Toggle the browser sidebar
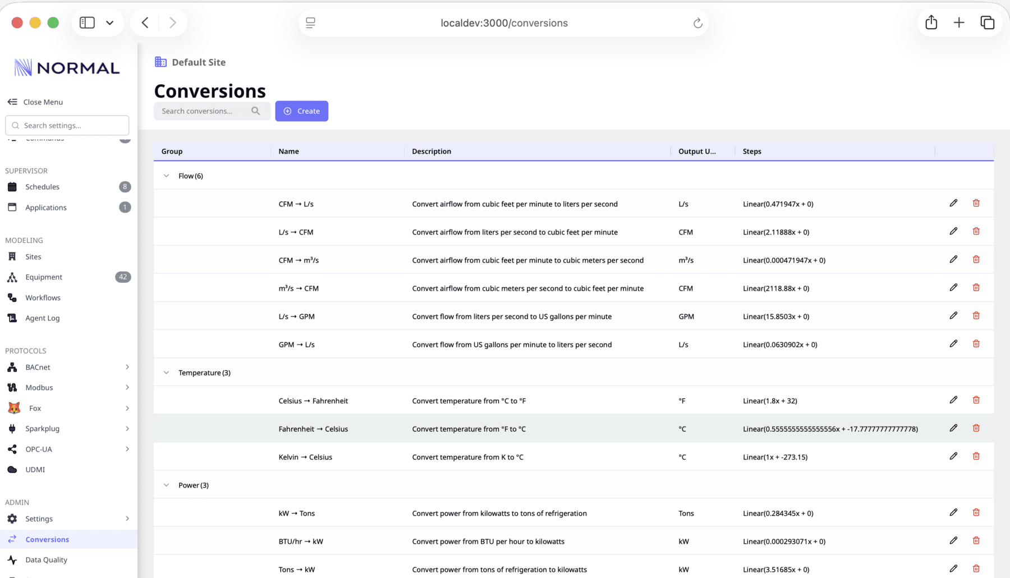The height and width of the screenshot is (578, 1010). click(x=87, y=22)
